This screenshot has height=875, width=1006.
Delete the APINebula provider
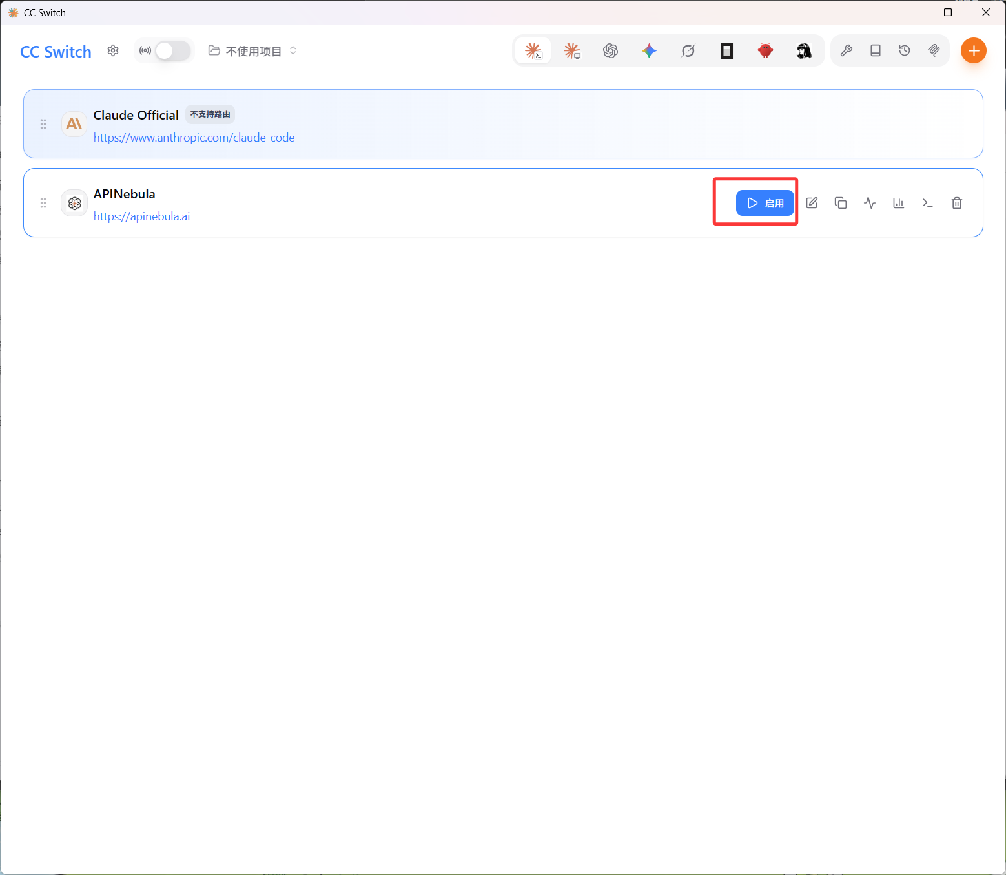click(x=957, y=203)
